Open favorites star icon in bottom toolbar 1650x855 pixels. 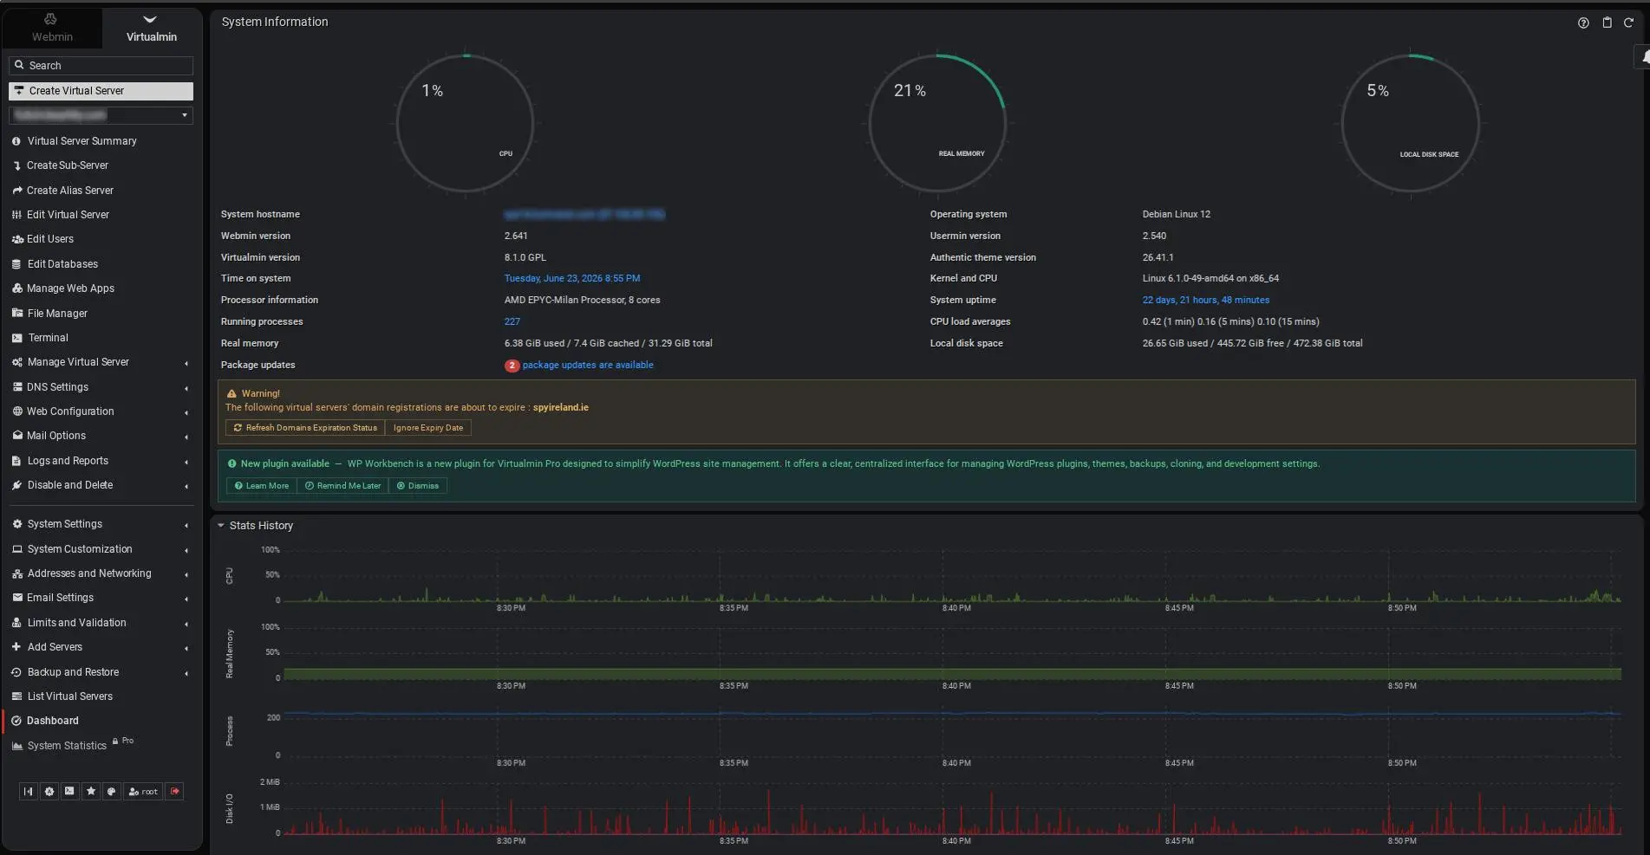pyautogui.click(x=91, y=791)
